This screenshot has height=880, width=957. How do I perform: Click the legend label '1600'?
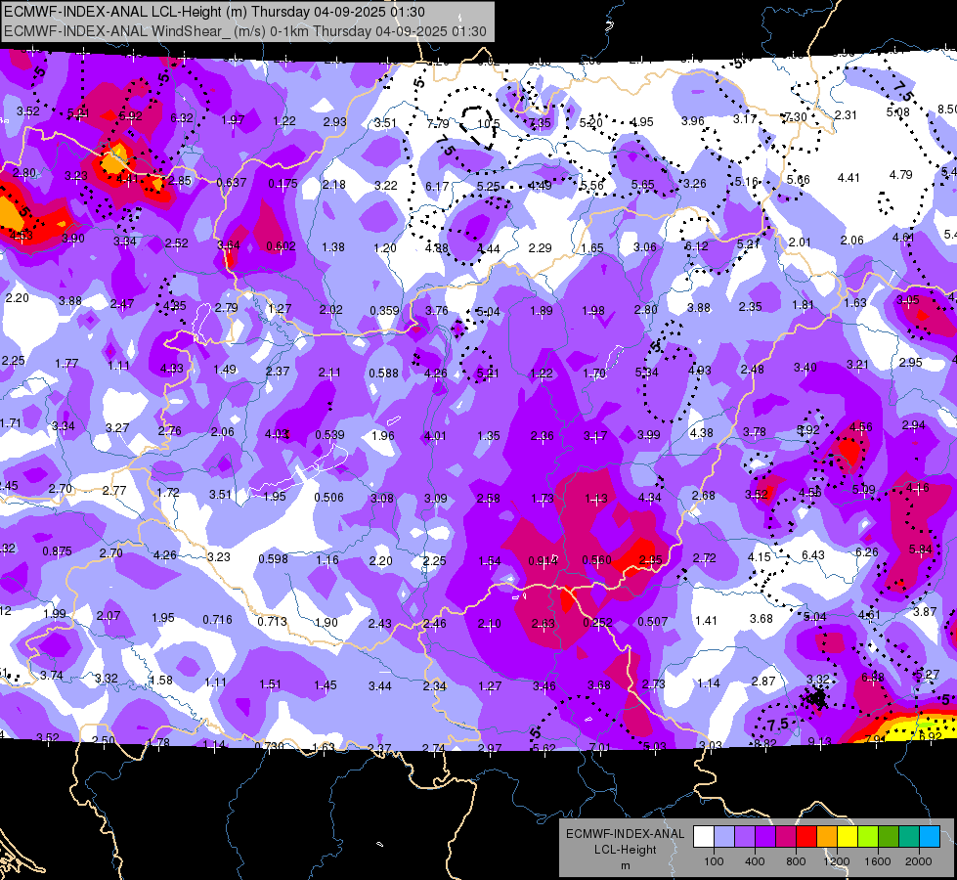[877, 861]
